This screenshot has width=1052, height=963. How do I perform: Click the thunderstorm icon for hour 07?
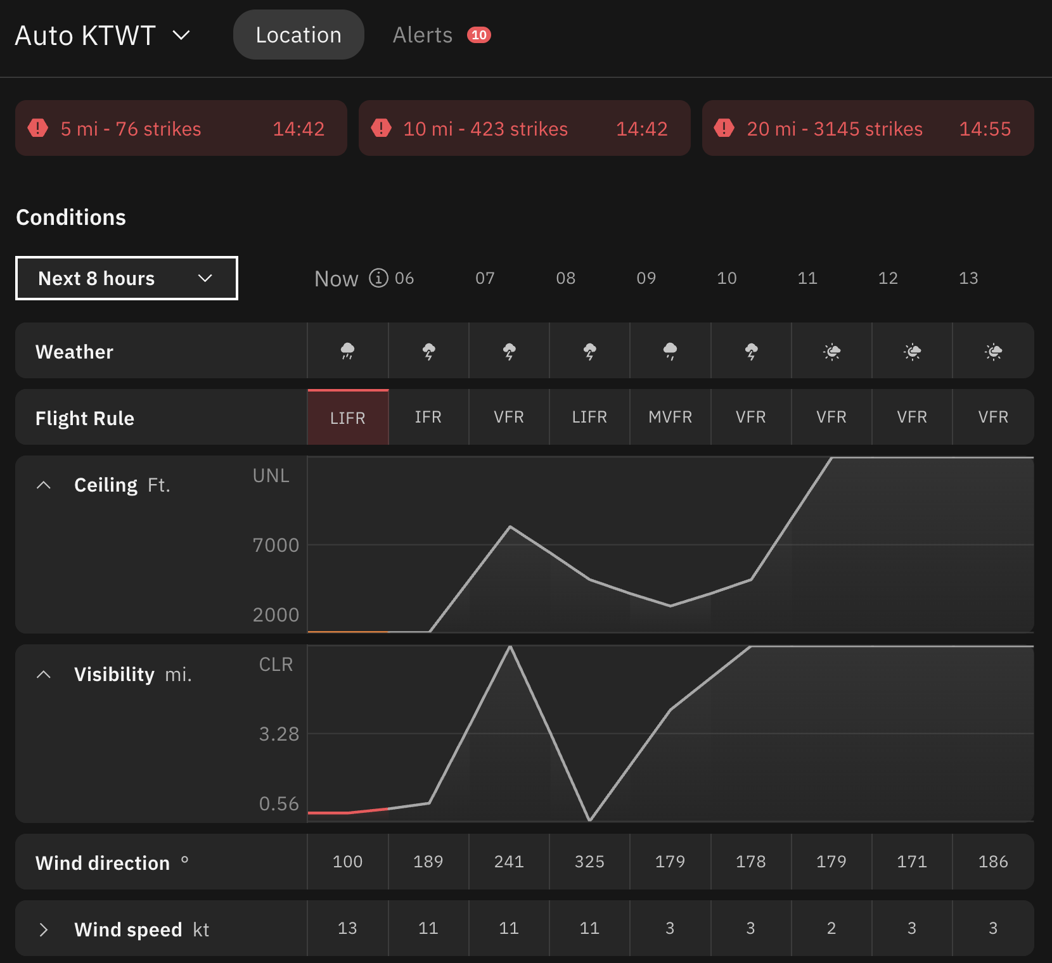509,351
